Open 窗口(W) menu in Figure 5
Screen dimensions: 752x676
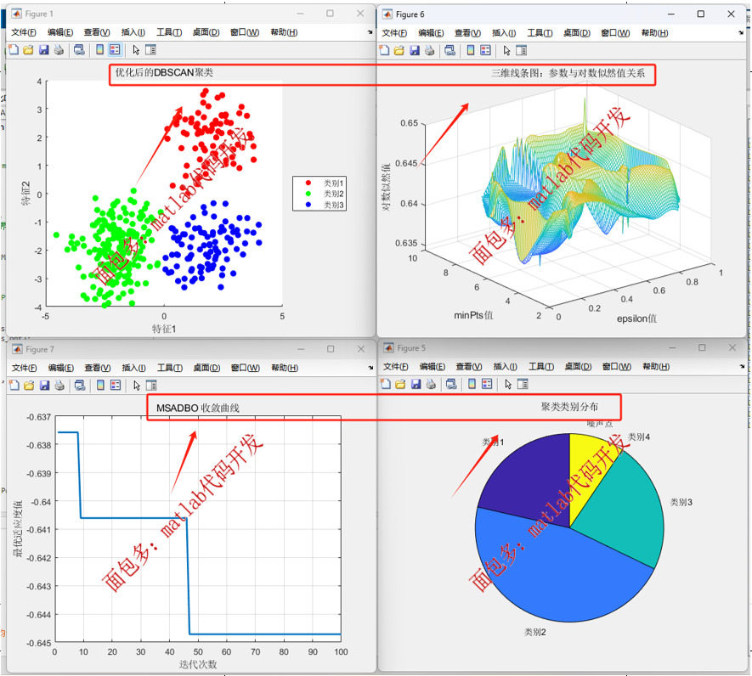617,366
